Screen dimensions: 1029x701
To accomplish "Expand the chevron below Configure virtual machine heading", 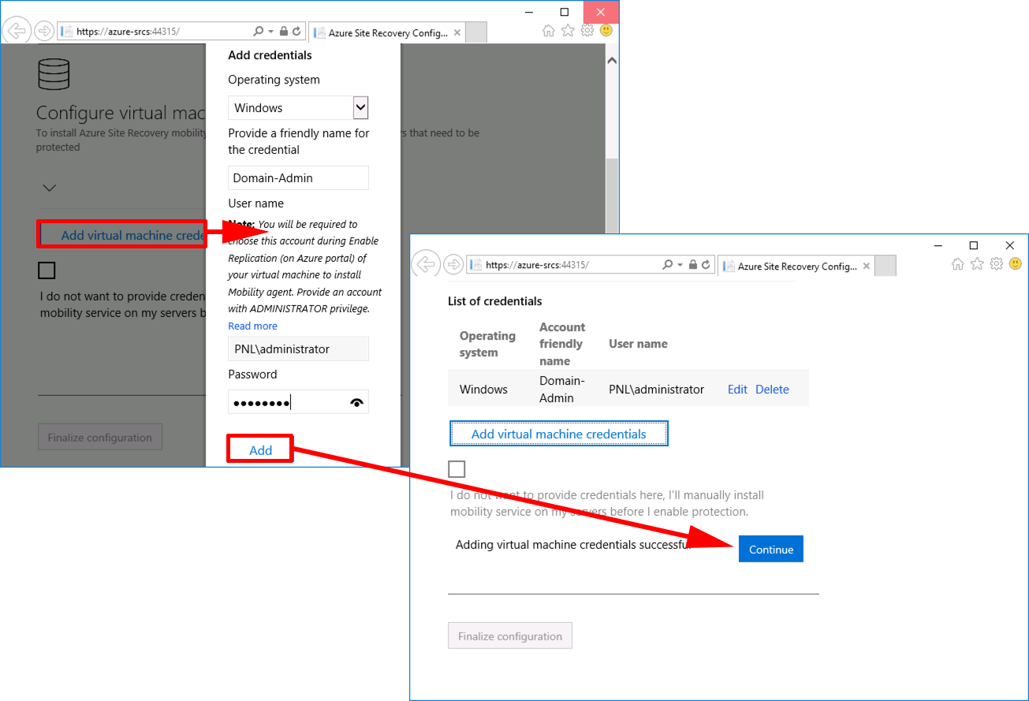I will click(x=49, y=188).
